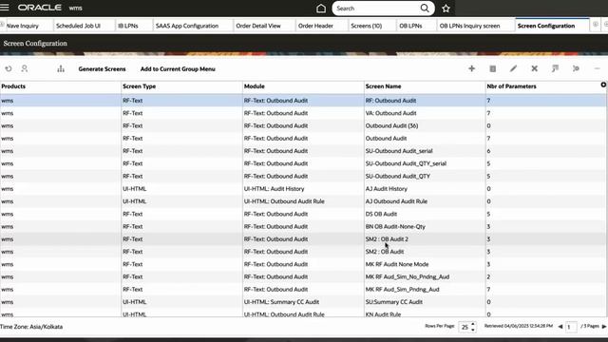Click the Oracle logo
The image size is (608, 342).
click(39, 8)
